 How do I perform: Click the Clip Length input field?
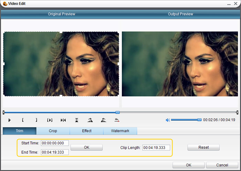click(x=156, y=148)
